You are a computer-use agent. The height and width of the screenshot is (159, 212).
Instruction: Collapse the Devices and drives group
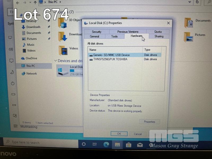[x=55, y=61]
